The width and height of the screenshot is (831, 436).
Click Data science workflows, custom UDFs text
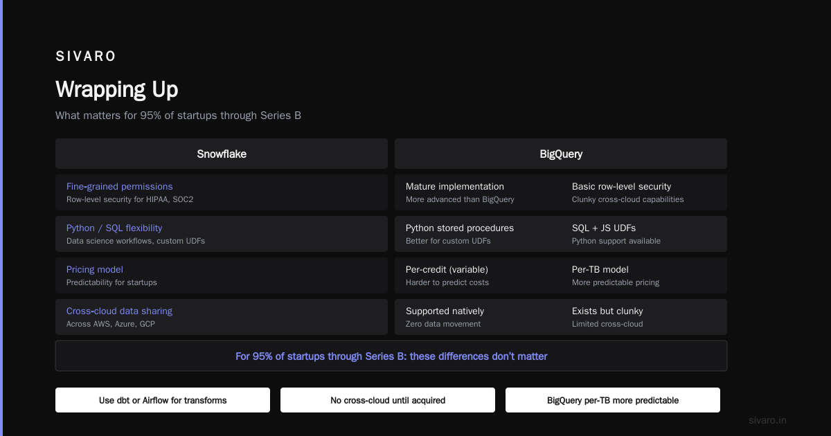click(136, 241)
